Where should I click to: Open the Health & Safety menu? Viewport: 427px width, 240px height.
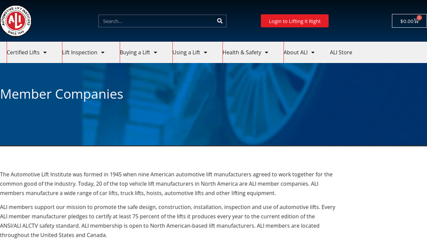(242, 52)
